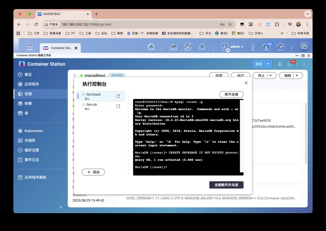Open Container Station notification bell with 10+ badge

[x=290, y=64]
